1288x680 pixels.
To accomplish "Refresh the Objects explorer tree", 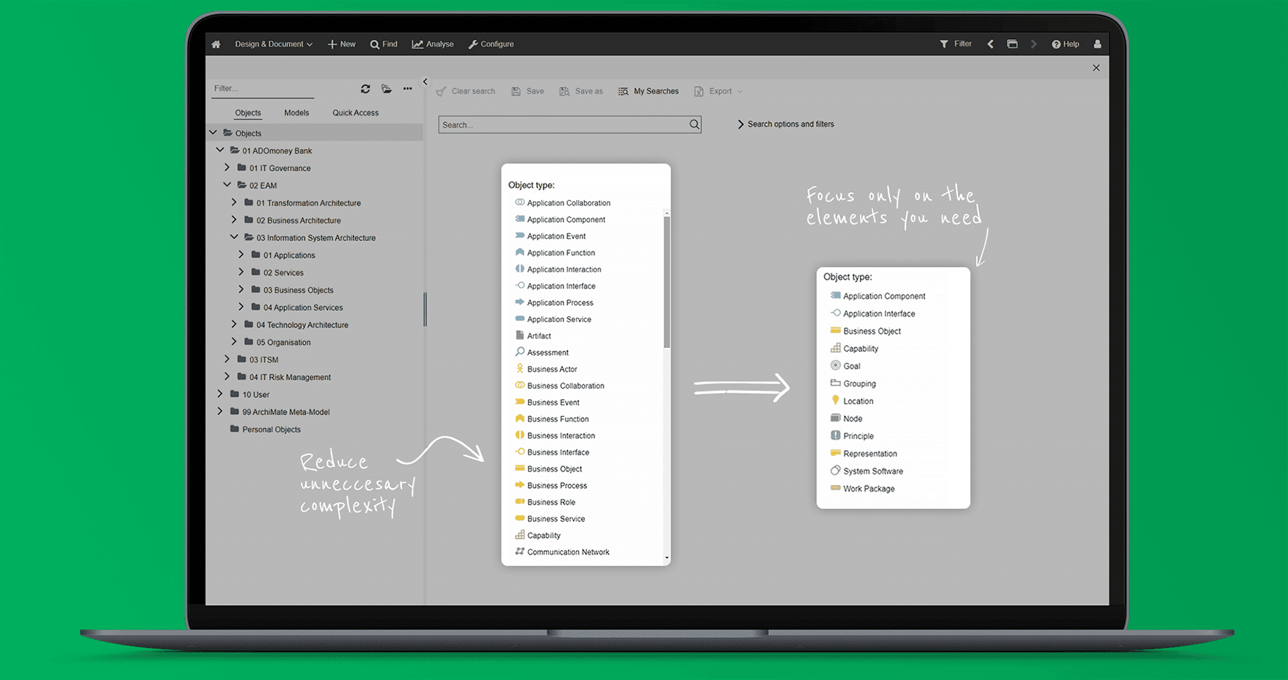I will point(366,88).
